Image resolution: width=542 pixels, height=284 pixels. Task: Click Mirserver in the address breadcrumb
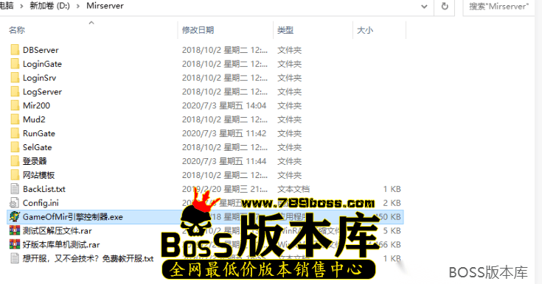(105, 6)
